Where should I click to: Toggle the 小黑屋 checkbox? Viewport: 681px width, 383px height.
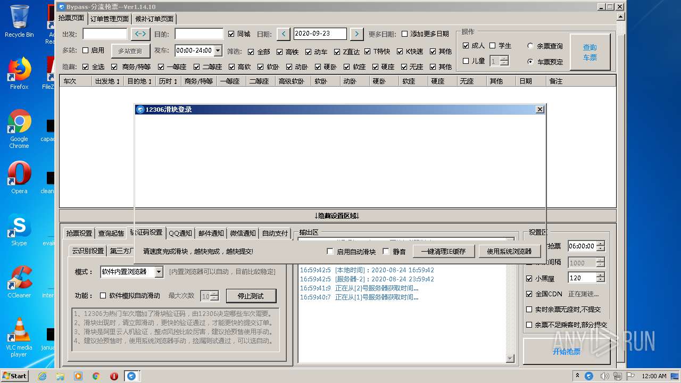(529, 278)
